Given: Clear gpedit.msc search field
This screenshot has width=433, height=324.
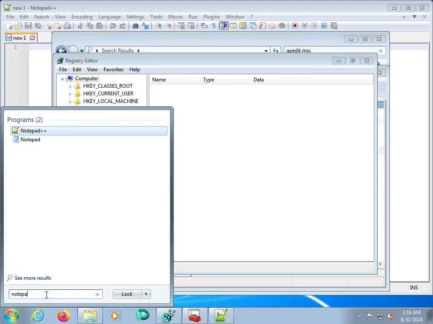Looking at the screenshot, I should 381,51.
